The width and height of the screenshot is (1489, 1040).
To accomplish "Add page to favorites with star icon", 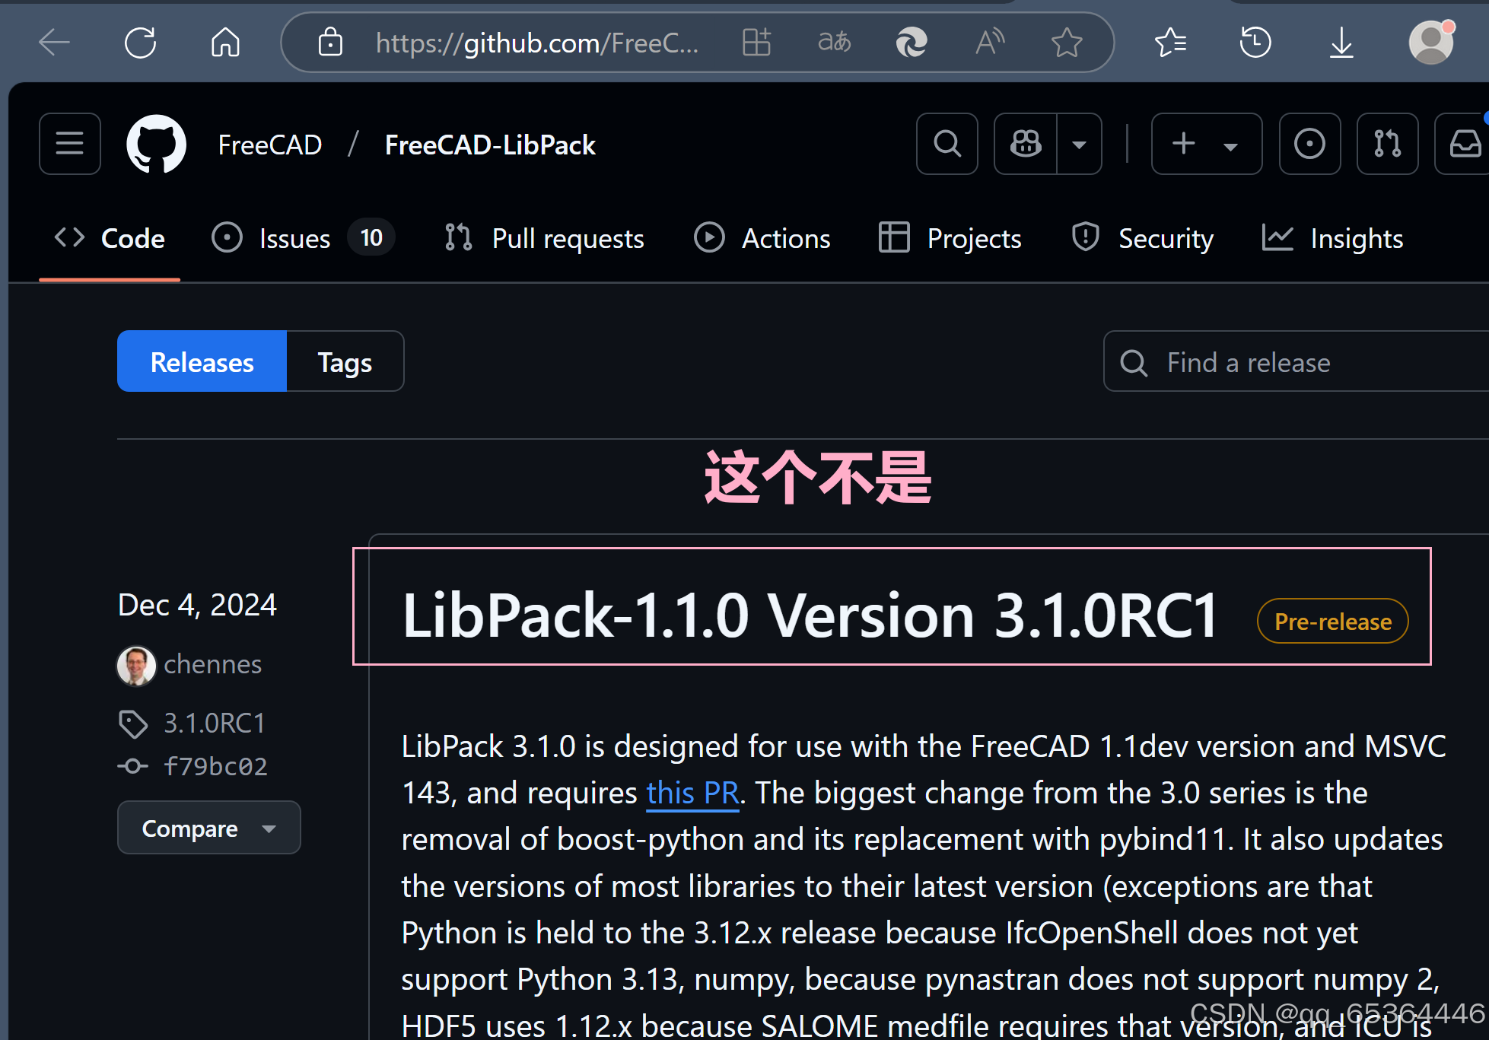I will [x=1067, y=43].
